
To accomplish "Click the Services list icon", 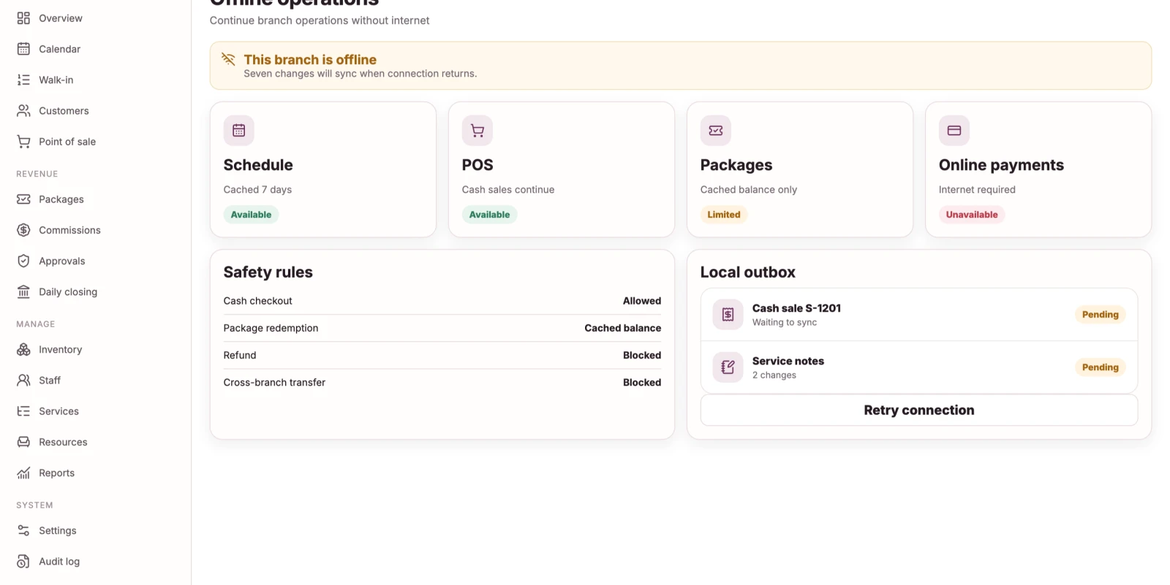I will point(23,411).
